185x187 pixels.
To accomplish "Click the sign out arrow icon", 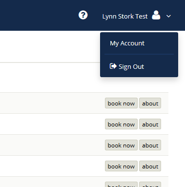I will click(x=113, y=66).
